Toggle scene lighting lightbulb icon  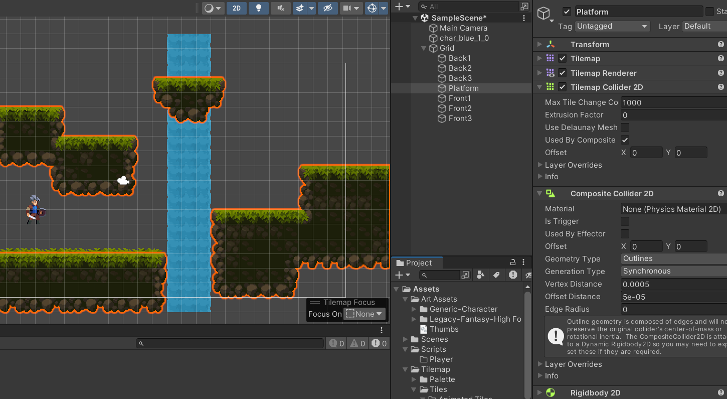(259, 8)
